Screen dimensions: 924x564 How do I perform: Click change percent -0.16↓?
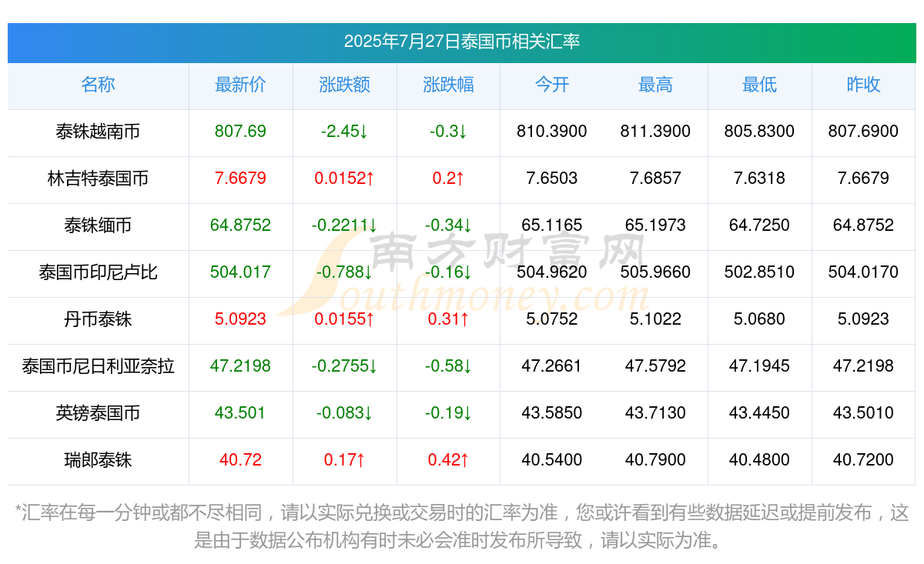[x=448, y=272]
